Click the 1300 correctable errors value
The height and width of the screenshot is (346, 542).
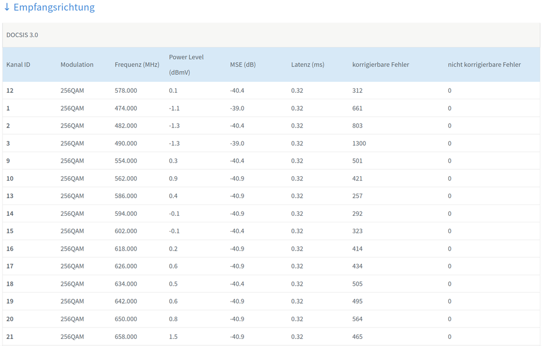pyautogui.click(x=359, y=143)
